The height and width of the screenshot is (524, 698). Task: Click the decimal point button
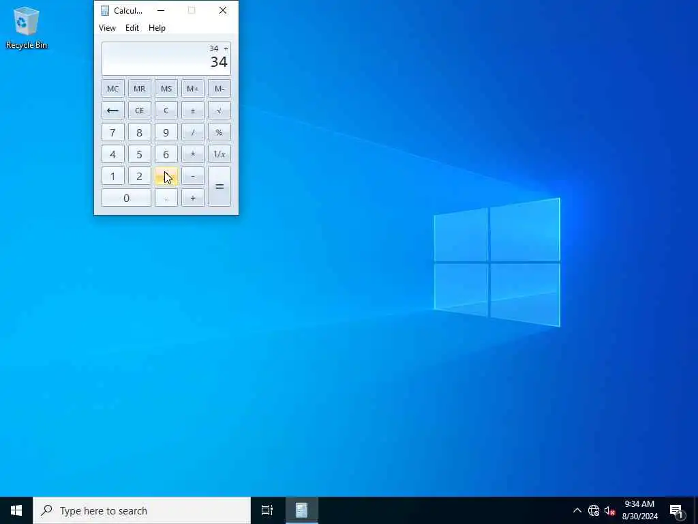pyautogui.click(x=166, y=198)
